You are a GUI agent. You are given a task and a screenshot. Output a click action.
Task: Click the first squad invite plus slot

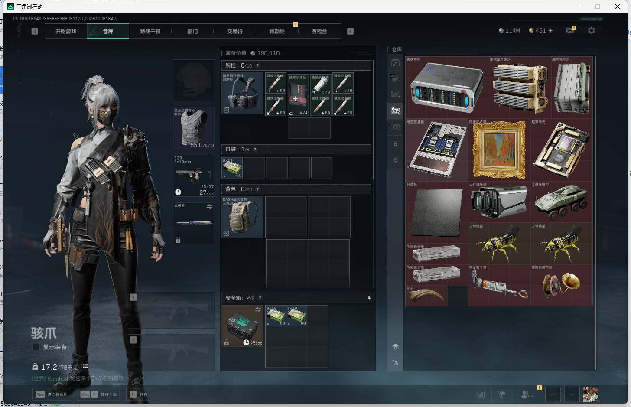click(553, 394)
